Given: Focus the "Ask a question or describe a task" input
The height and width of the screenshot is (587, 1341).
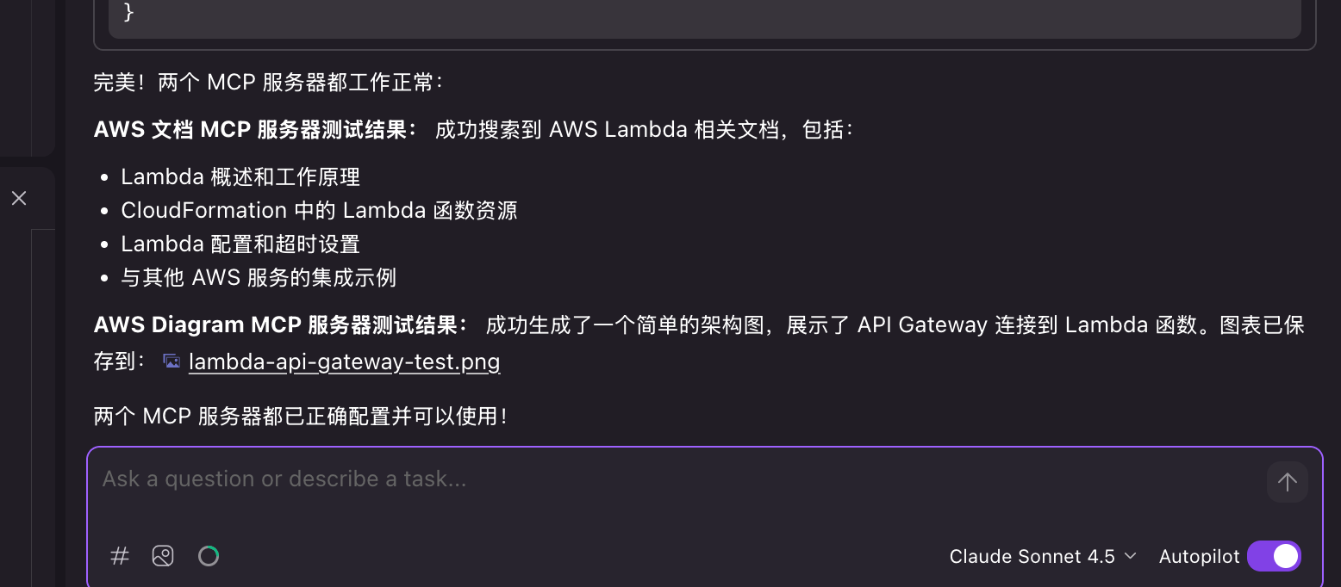Looking at the screenshot, I should pos(672,479).
